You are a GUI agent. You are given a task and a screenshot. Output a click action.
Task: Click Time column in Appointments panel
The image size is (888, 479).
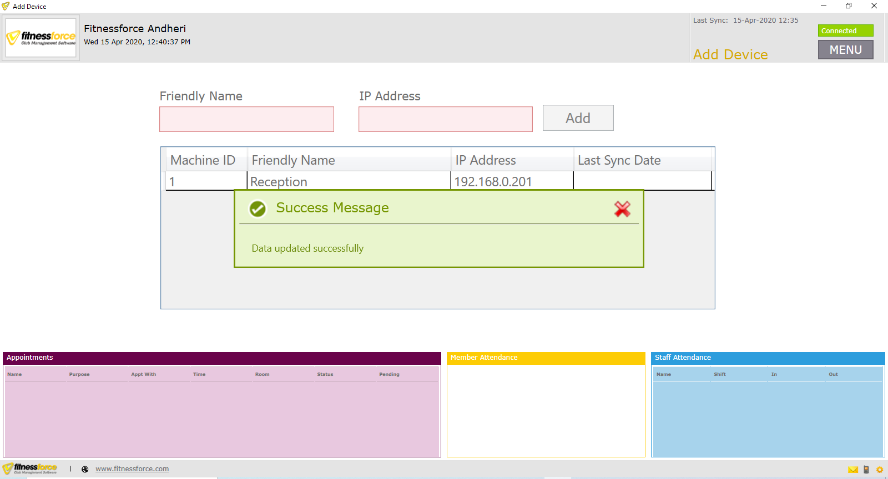click(221, 374)
